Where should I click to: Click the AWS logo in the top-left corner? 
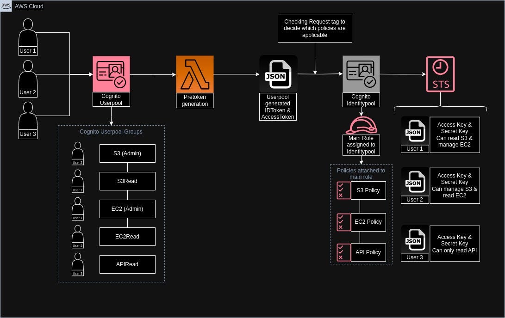tap(6, 6)
